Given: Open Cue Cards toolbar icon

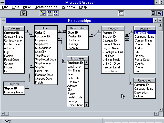Looking at the screenshot, I should pyautogui.click(x=153, y=13).
